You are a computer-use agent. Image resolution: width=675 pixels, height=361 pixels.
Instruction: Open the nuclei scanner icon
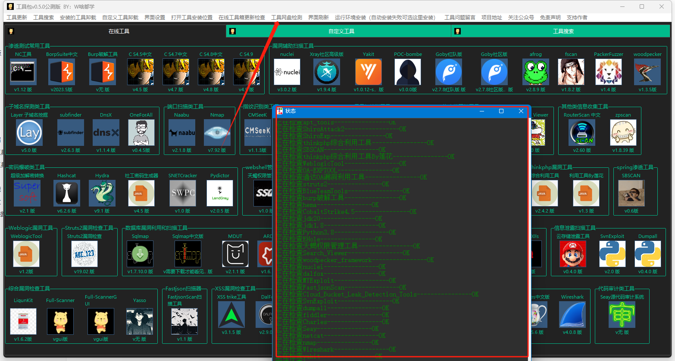click(x=287, y=72)
